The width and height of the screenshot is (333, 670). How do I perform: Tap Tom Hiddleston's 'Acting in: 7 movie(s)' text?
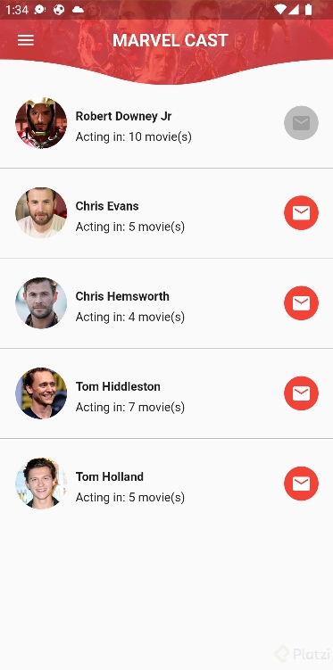pos(130,407)
